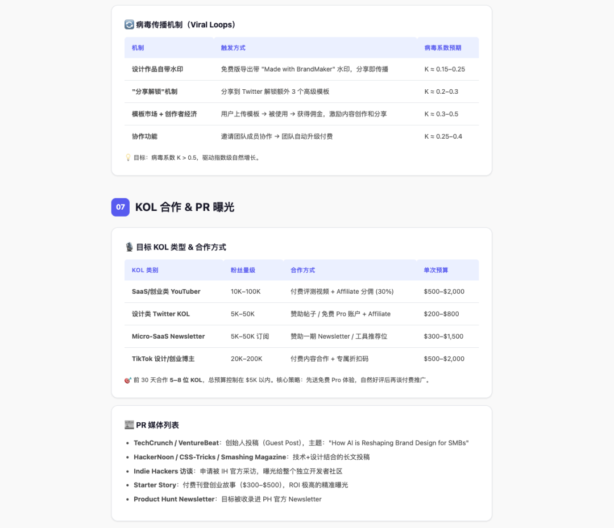Click 分享到 Twitter 解锁额外 3 个高级模板
The image size is (614, 528).
[x=275, y=92]
